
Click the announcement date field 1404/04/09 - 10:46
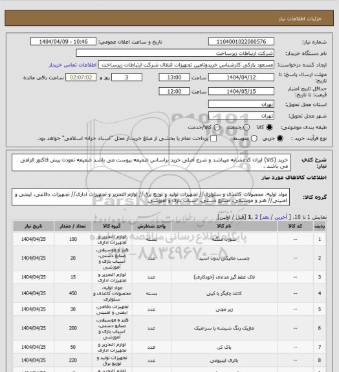(x=63, y=41)
